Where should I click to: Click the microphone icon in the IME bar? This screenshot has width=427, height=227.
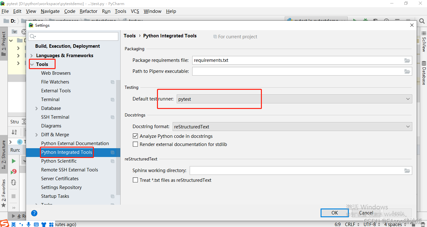(x=29, y=224)
